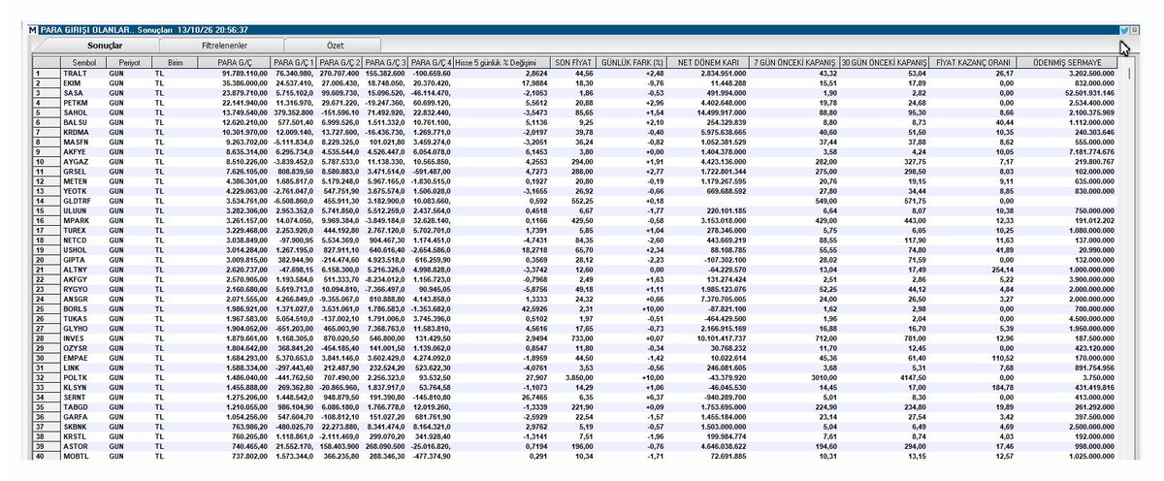
Task: Click the 7 GÜN ÖNCEKİ KAPANIŞ header
Action: tap(792, 61)
